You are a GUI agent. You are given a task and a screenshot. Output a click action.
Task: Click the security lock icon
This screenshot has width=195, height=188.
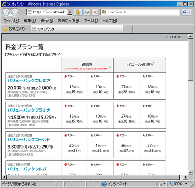coord(78,12)
